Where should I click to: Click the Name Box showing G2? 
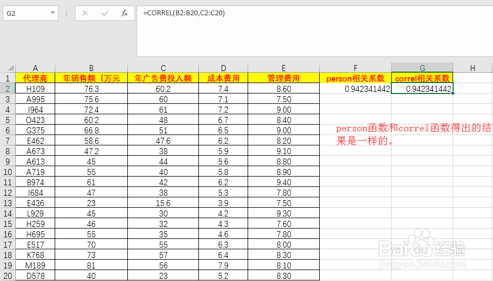click(x=31, y=13)
